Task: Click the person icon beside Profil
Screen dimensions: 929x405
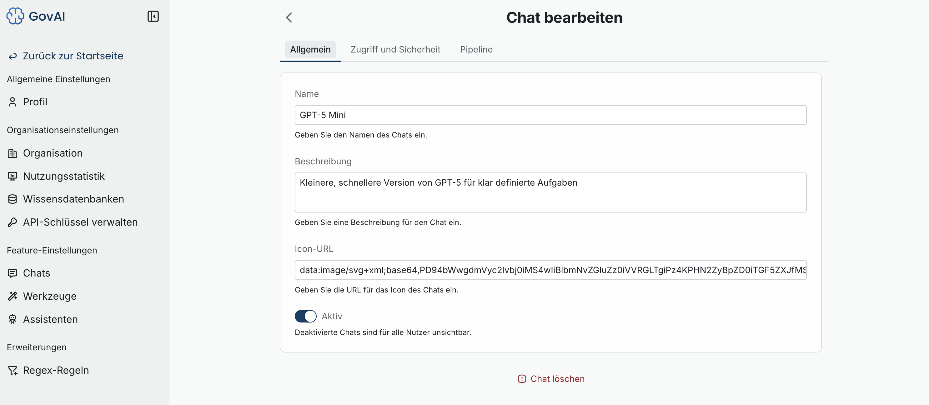Action: pyautogui.click(x=13, y=102)
